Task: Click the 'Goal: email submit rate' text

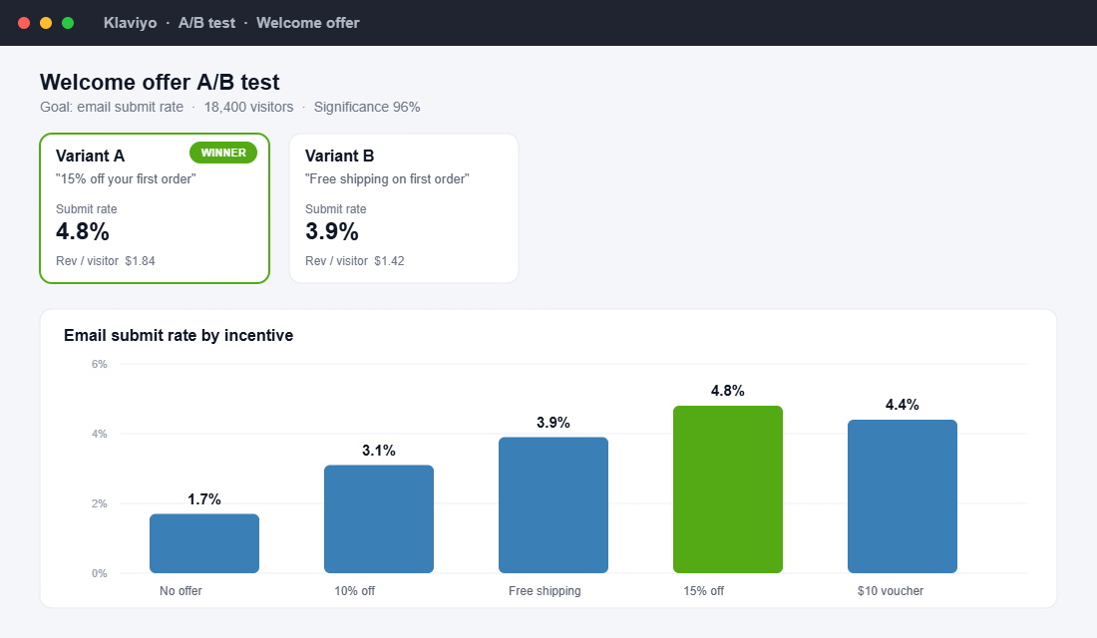Action: (112, 107)
